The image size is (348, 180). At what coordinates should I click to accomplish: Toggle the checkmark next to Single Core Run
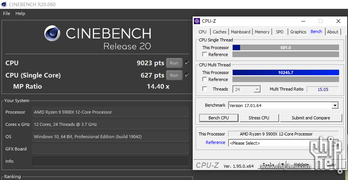(187, 75)
